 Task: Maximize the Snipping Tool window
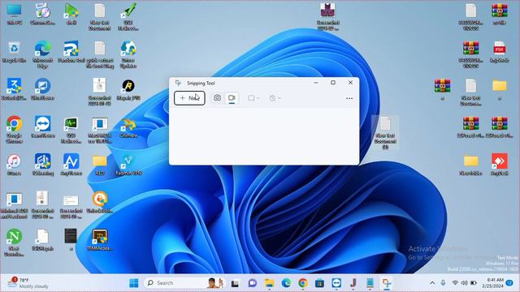[333, 83]
